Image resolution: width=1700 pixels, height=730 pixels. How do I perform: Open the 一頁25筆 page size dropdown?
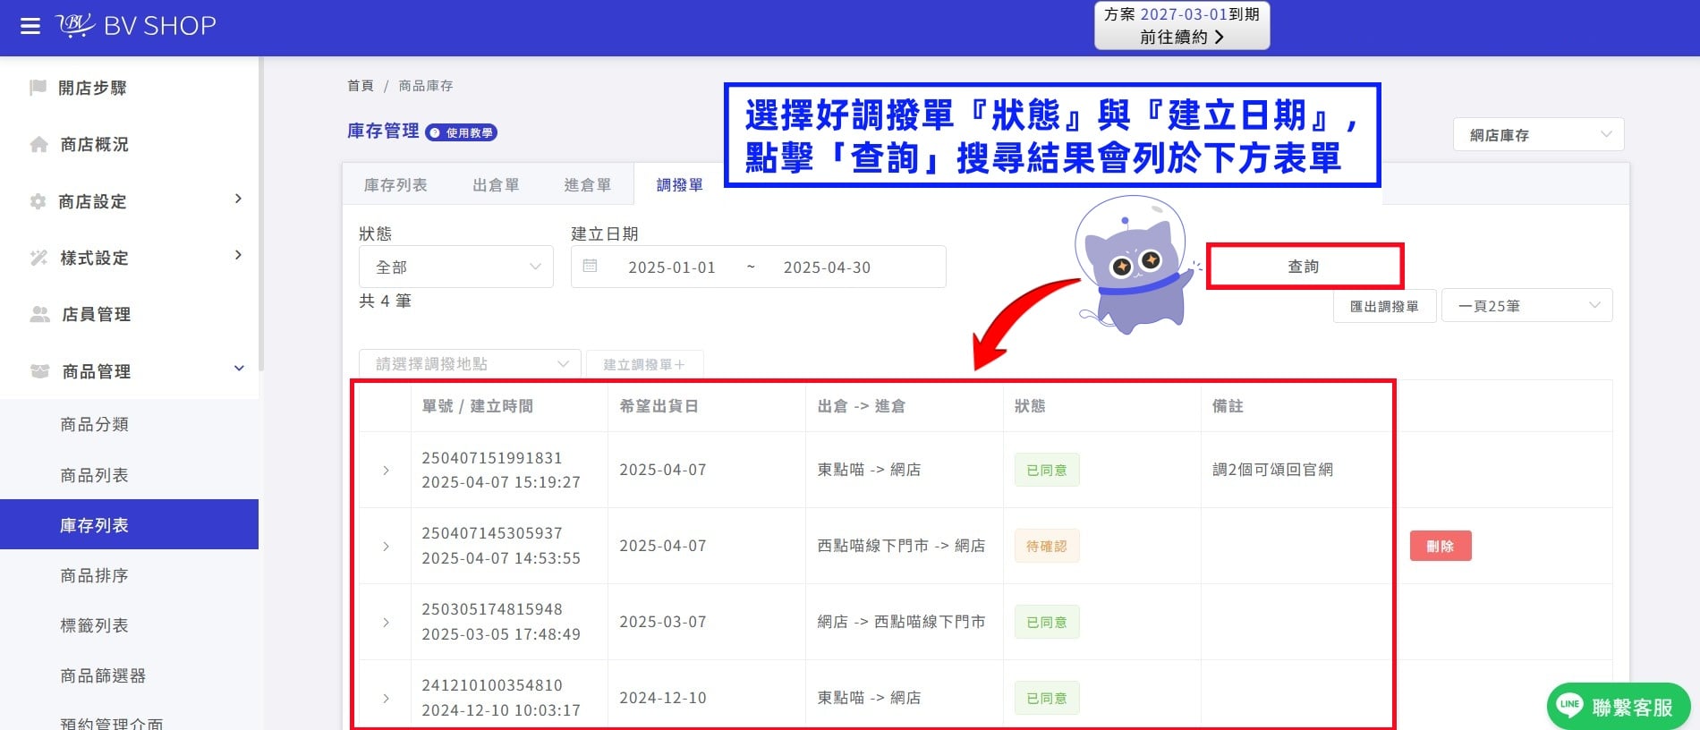point(1526,306)
